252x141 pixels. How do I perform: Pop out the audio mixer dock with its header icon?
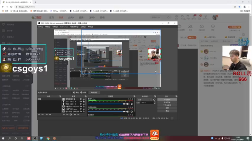tap(135, 97)
